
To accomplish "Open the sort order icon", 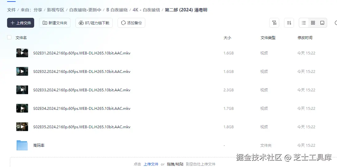I will click(289, 23).
